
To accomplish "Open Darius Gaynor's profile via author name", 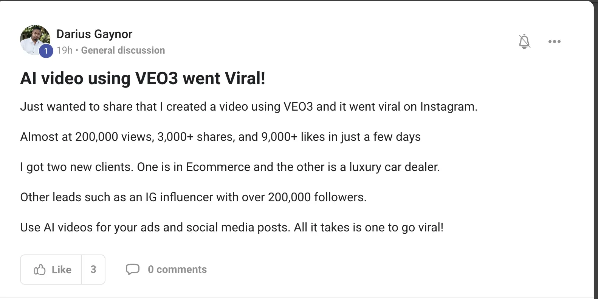I will tap(94, 34).
